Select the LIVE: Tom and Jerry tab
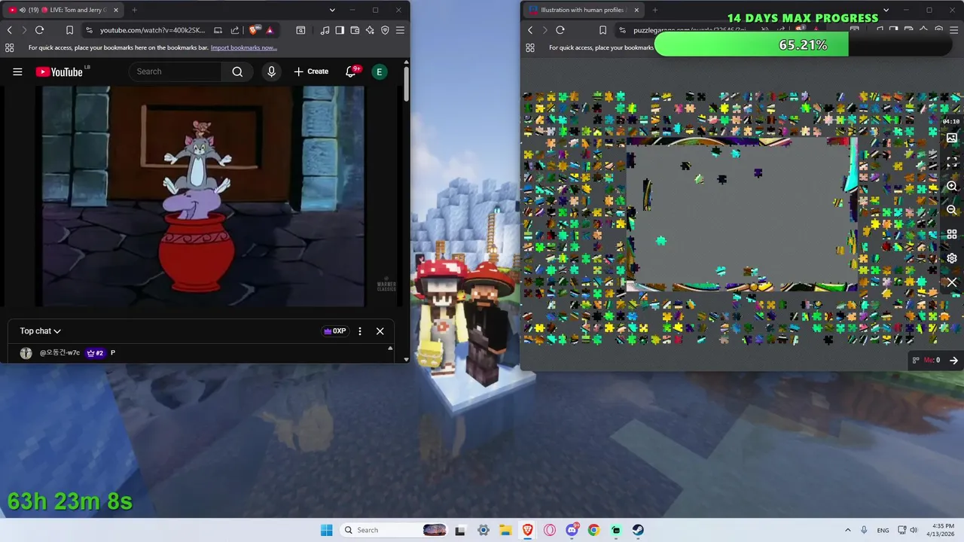 (x=63, y=10)
